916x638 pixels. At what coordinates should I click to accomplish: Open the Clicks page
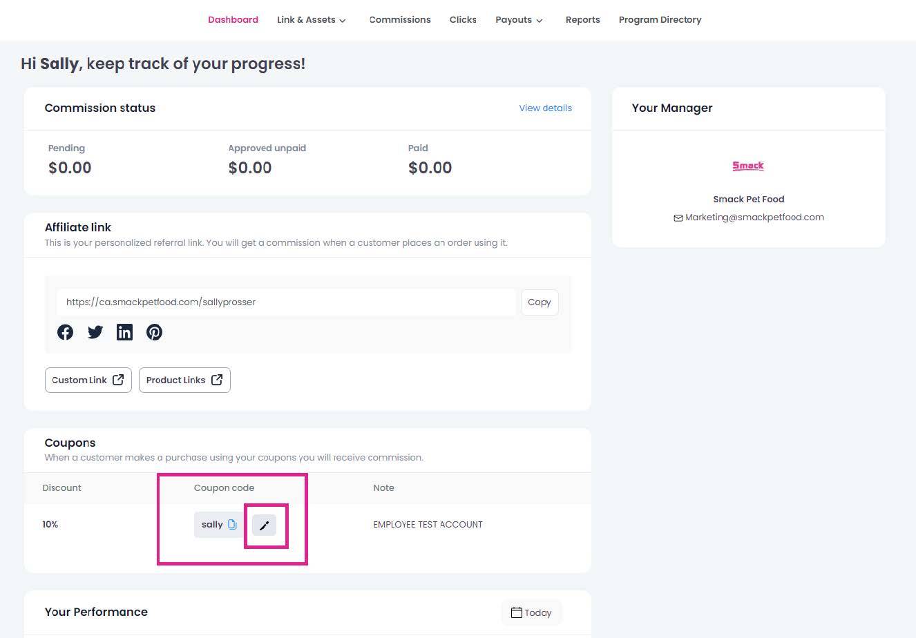(463, 20)
